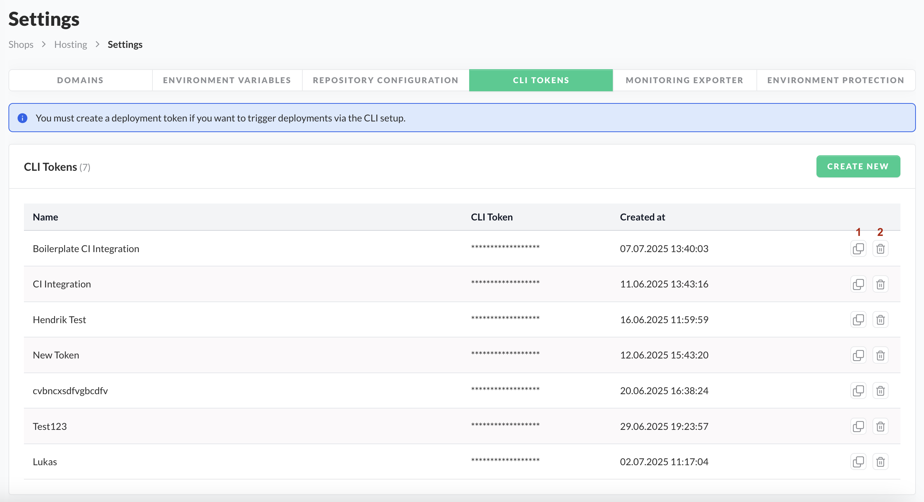This screenshot has width=924, height=502.
Task: Delete the Hendrik Test token
Action: pos(880,320)
